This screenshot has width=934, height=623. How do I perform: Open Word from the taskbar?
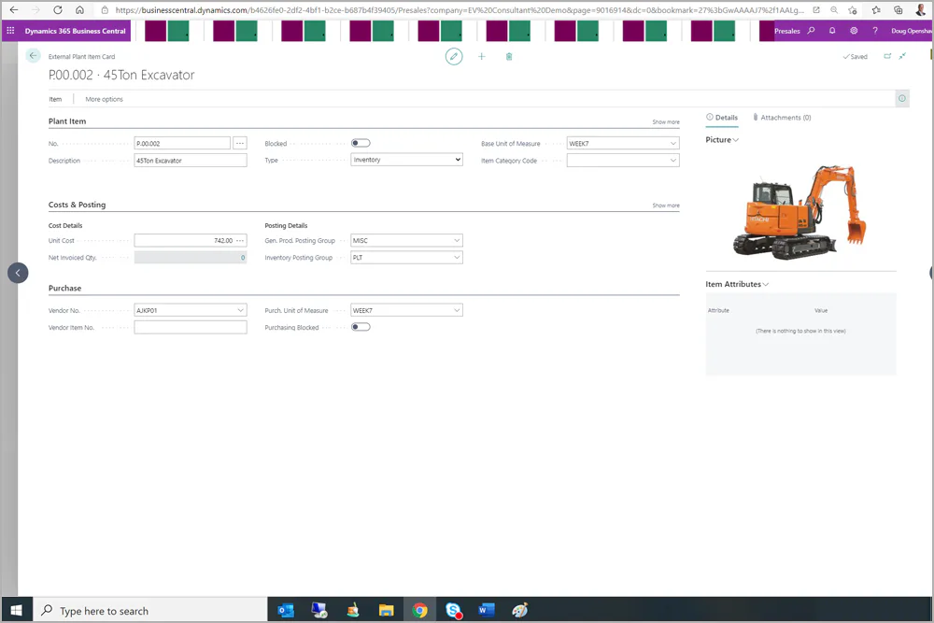(x=486, y=611)
